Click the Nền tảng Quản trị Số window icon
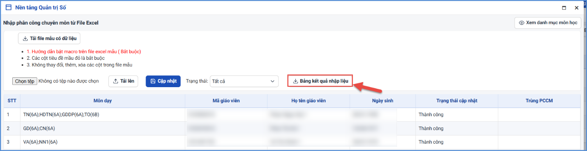 pos(9,7)
